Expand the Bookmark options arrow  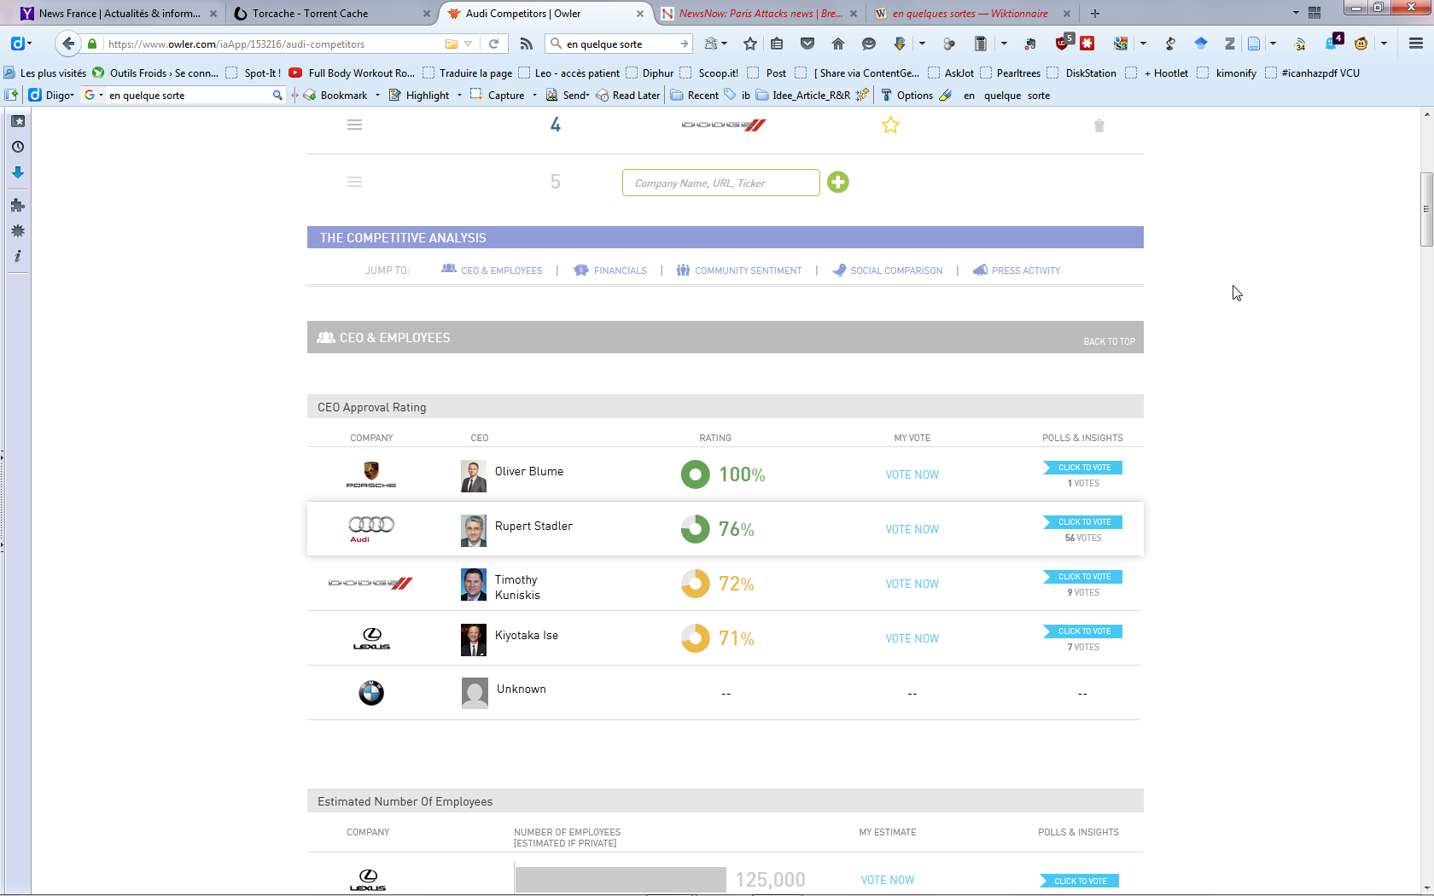click(377, 96)
